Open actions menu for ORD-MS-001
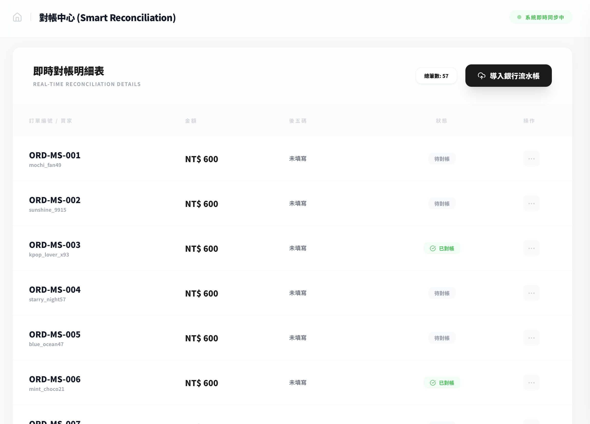The image size is (590, 424). tap(531, 159)
